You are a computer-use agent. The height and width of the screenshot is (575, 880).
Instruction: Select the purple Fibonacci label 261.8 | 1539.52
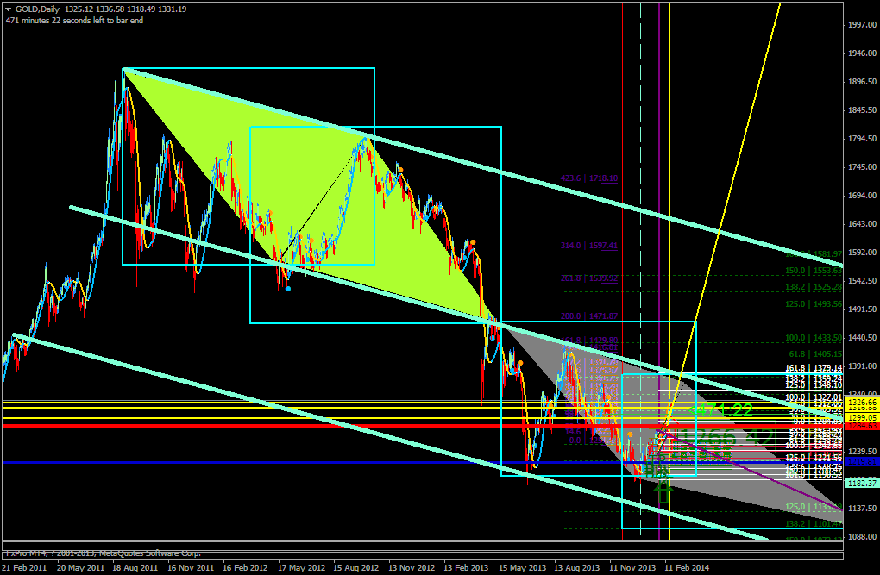pyautogui.click(x=588, y=278)
